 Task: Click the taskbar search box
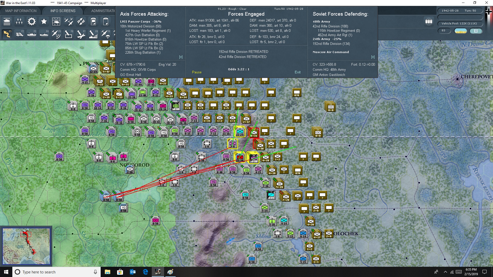point(56,272)
